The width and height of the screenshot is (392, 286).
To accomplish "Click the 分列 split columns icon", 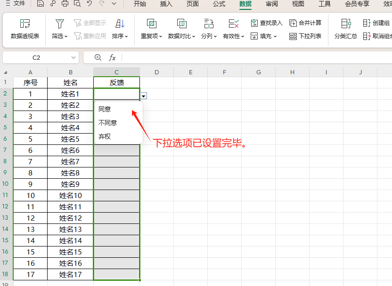I will [x=209, y=24].
